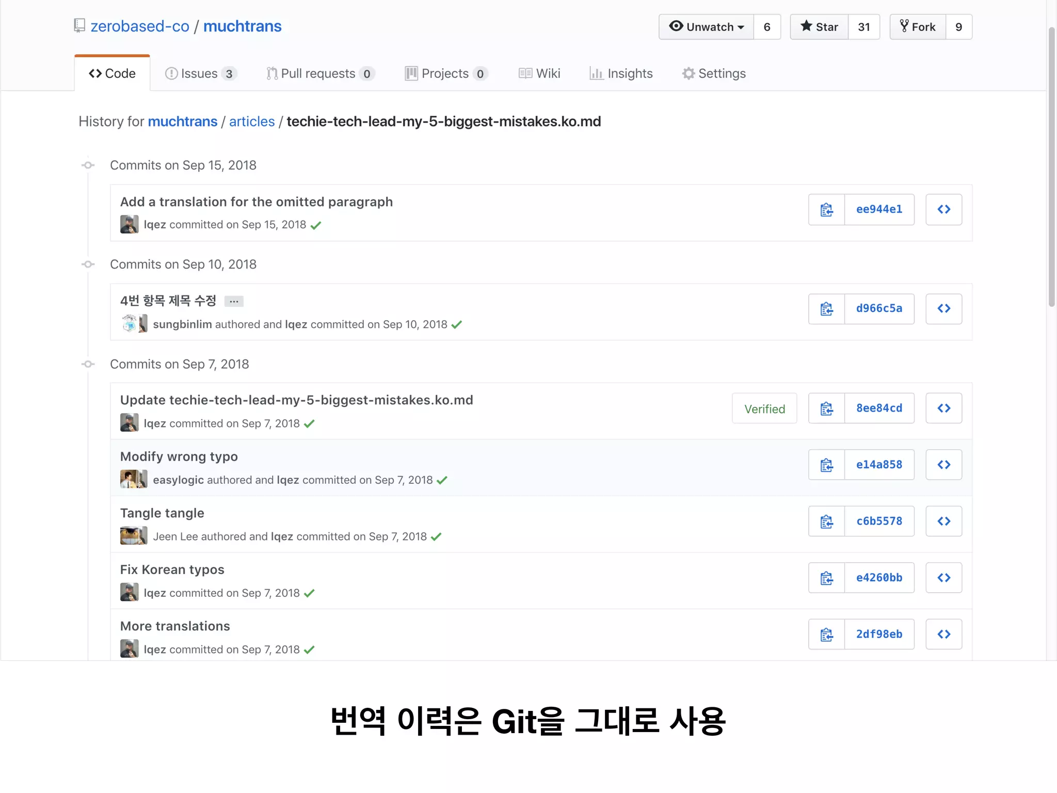Image resolution: width=1057 pixels, height=793 pixels.
Task: Click green check status on d966c5a commit
Action: (456, 325)
